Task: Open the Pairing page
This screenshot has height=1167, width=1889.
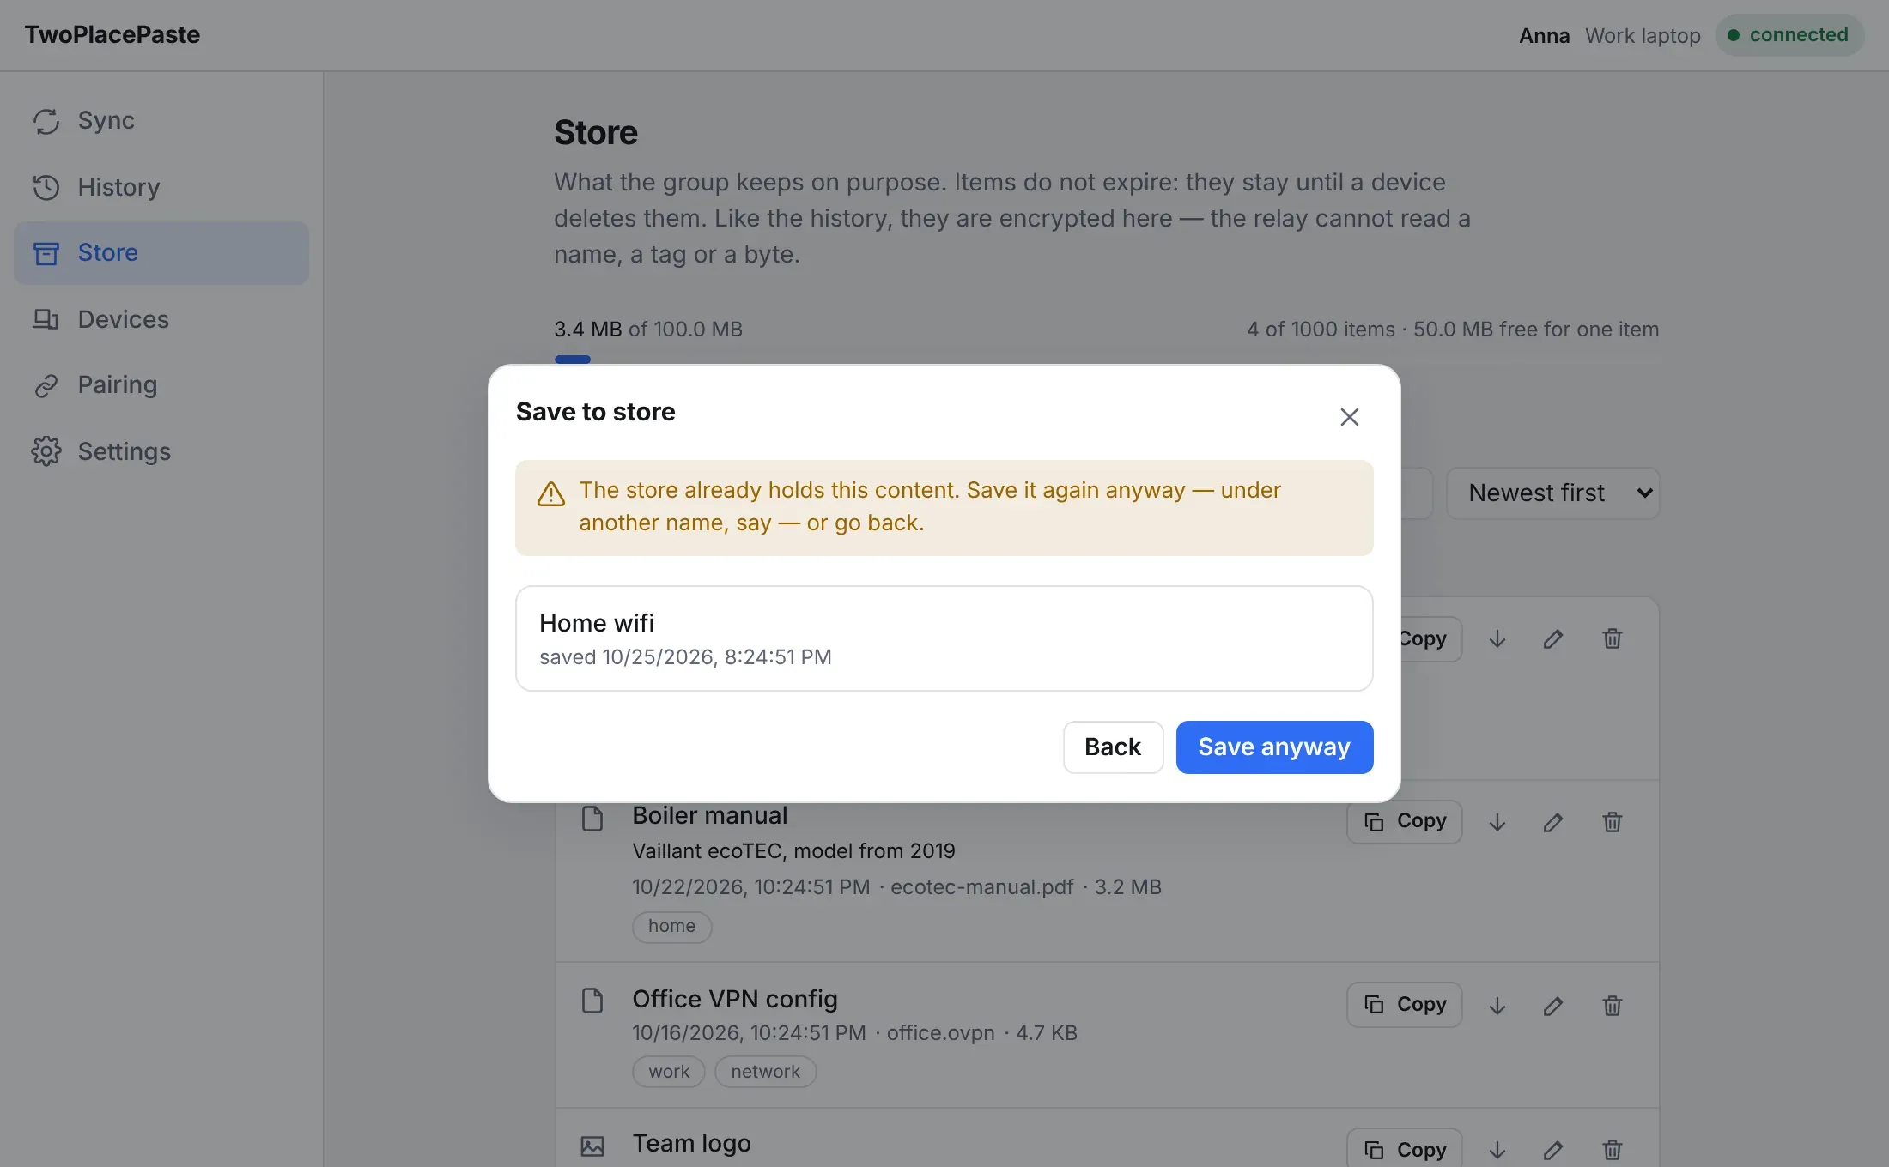Action: pos(161,385)
